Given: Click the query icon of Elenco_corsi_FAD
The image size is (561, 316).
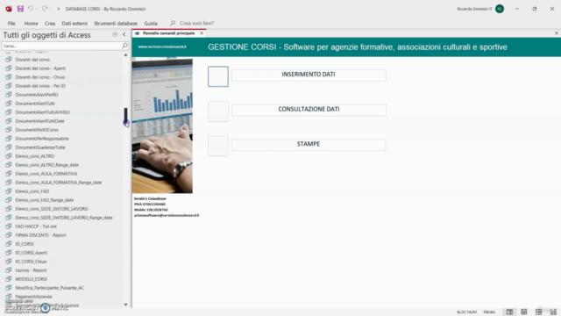Looking at the screenshot, I should point(9,191).
